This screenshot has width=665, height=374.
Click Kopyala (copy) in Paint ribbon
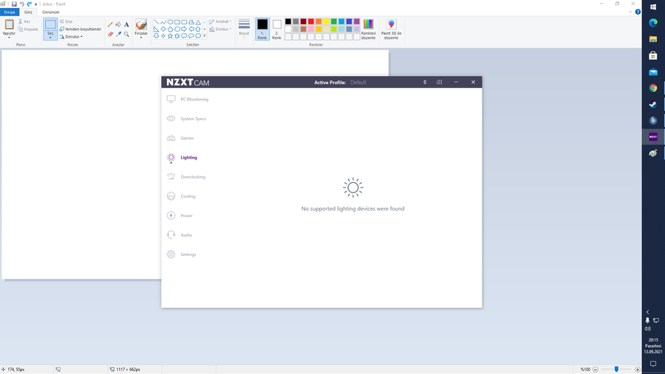pos(28,30)
